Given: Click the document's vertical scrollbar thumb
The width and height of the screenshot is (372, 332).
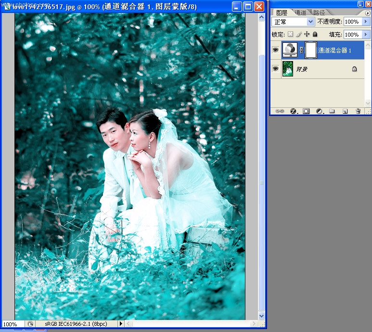Looking at the screenshot, I should (x=261, y=183).
